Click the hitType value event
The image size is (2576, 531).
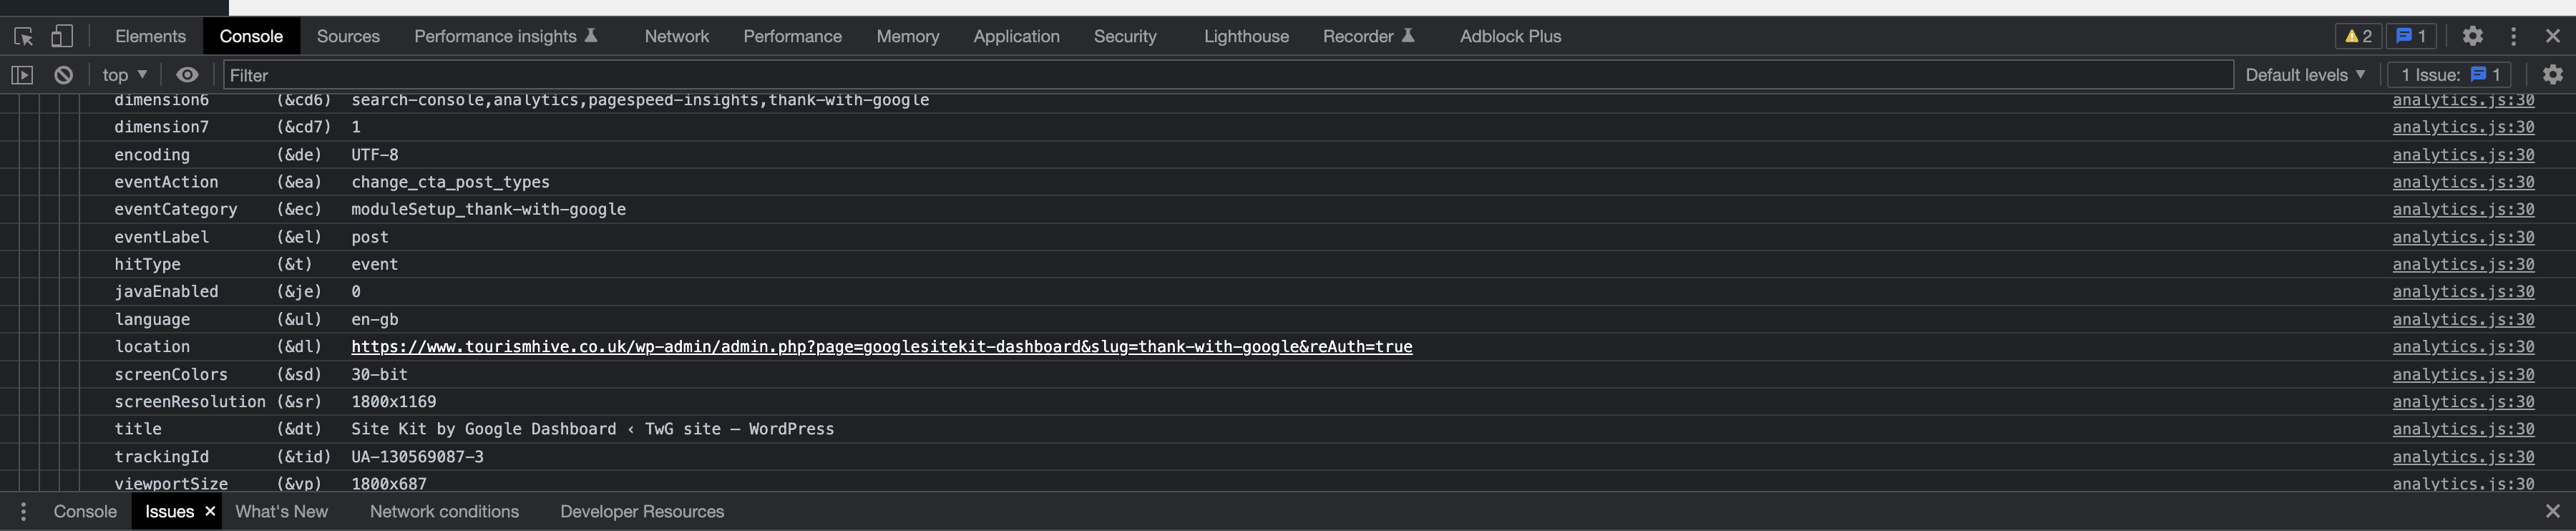pyautogui.click(x=374, y=264)
